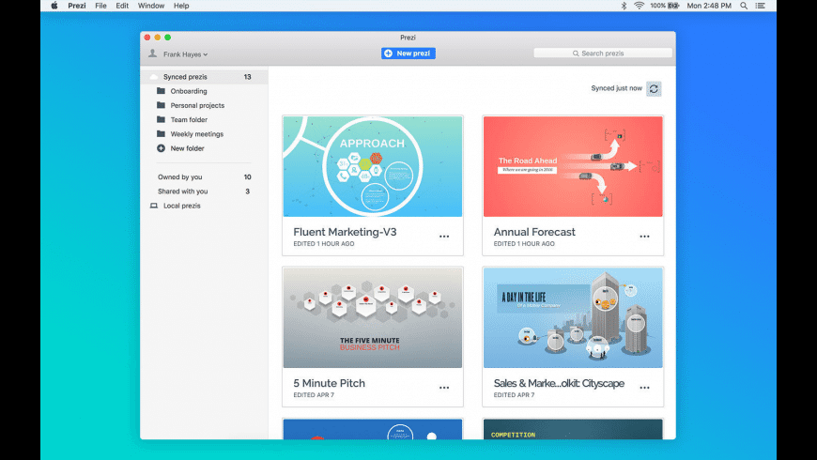Click the Search prezis field

pyautogui.click(x=603, y=54)
